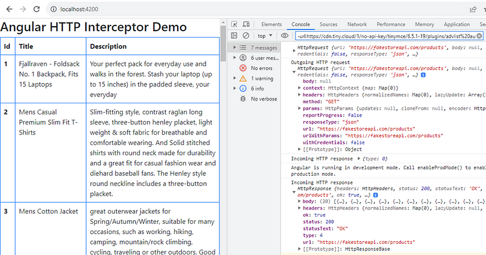This screenshot has width=486, height=255.
Task: Expand the context: HttpContext property
Action: pyautogui.click(x=299, y=88)
